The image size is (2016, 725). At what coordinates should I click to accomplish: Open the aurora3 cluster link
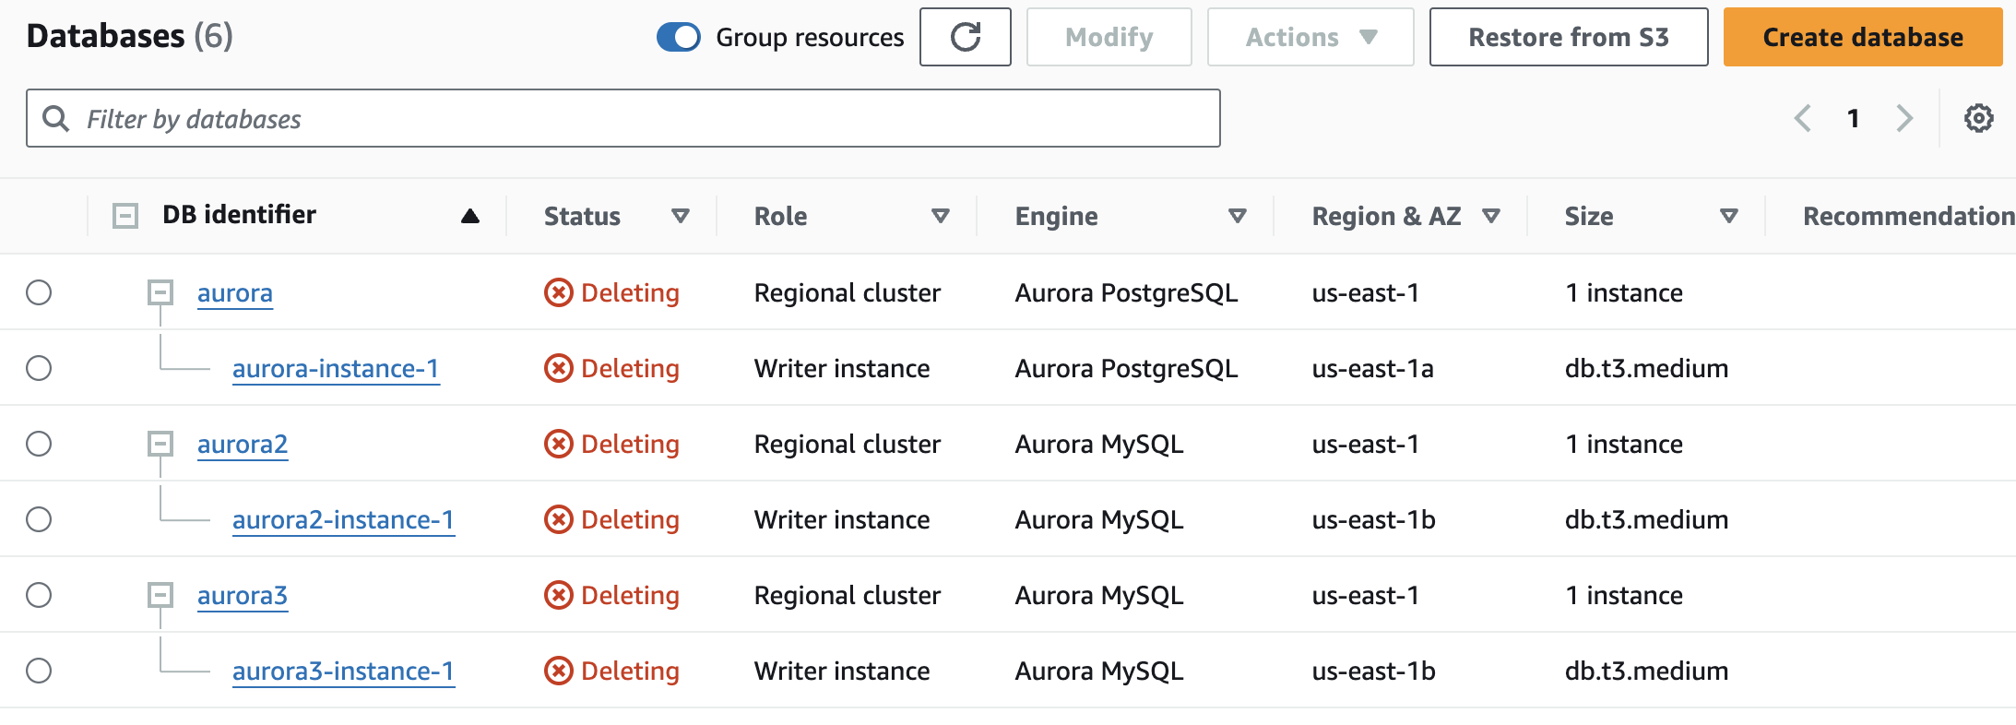click(243, 596)
